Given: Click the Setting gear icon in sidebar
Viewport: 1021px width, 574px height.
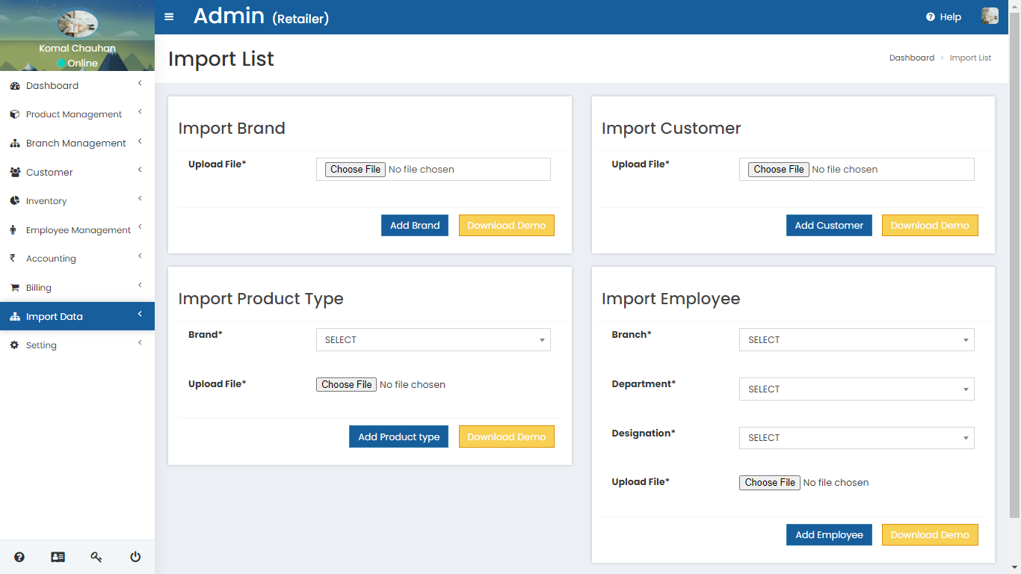Looking at the screenshot, I should coord(14,345).
